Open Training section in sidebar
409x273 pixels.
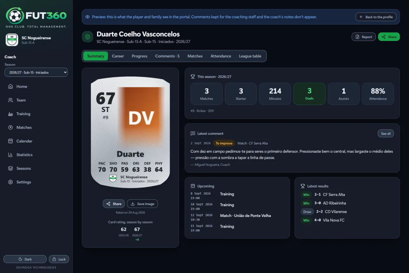click(x=36, y=114)
